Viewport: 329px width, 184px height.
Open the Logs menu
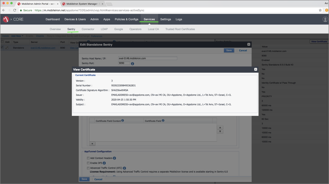pyautogui.click(x=179, y=19)
